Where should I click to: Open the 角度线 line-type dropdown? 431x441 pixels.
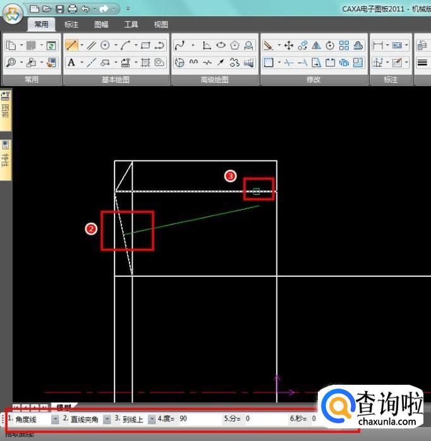click(x=55, y=420)
